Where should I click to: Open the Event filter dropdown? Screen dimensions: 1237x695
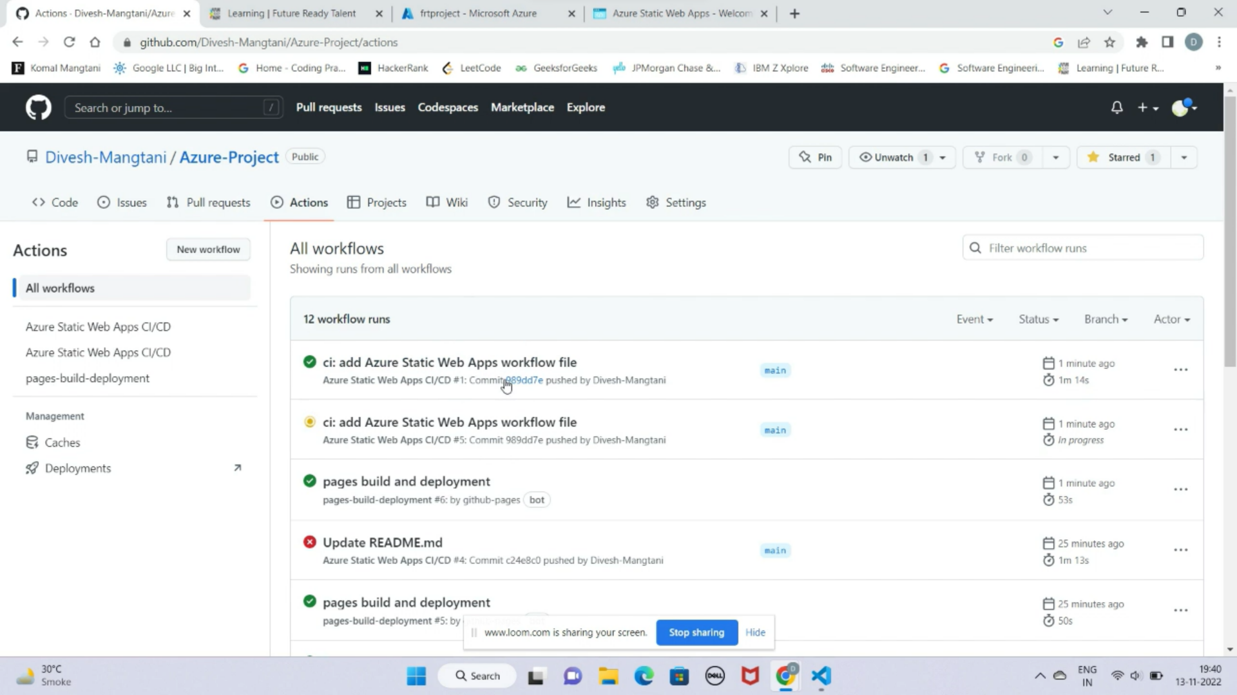(x=974, y=319)
